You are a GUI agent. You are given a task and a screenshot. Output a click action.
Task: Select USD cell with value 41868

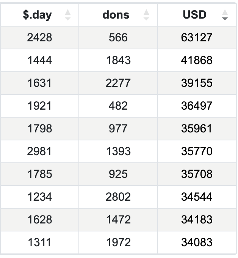197,60
